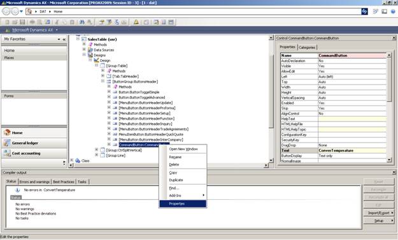
Task: Expand the Class node in the tree
Action: 71,160
